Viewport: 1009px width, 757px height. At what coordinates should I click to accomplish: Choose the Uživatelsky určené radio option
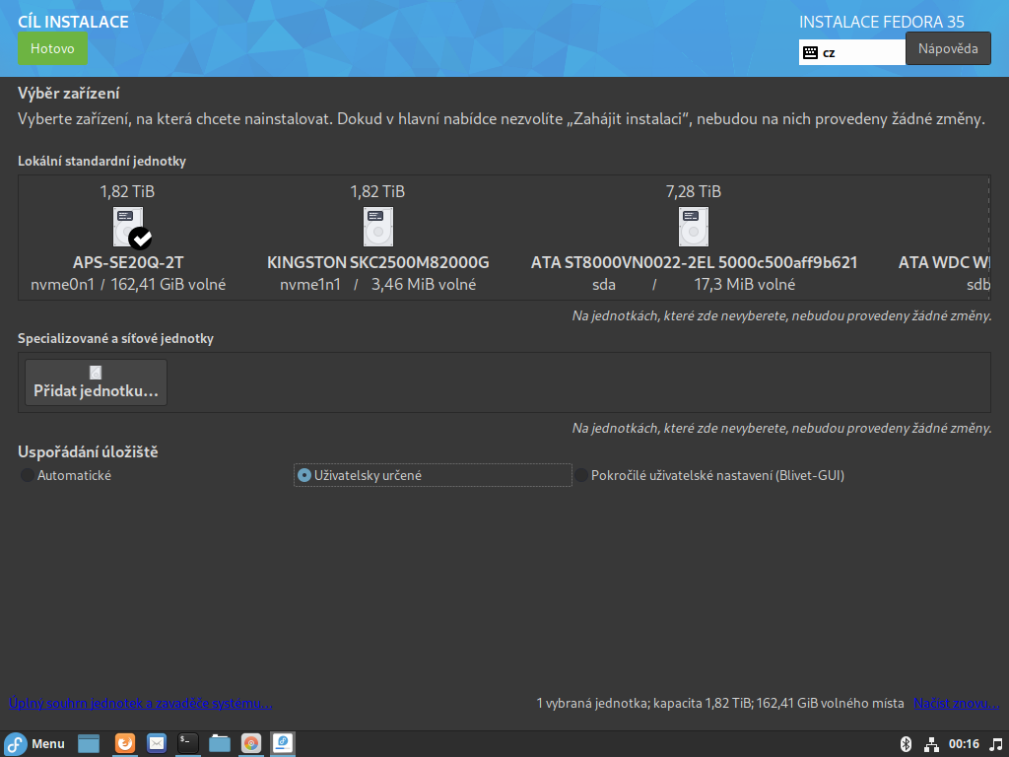coord(433,475)
